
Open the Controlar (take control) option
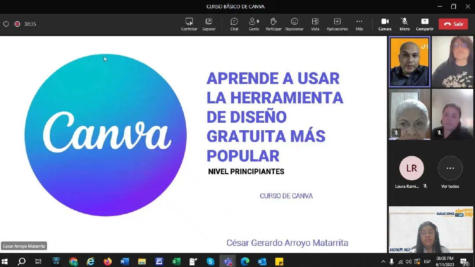[189, 24]
